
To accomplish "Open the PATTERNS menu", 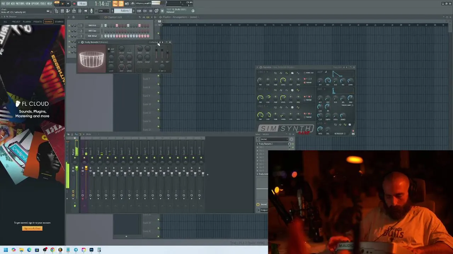I will point(20,4).
